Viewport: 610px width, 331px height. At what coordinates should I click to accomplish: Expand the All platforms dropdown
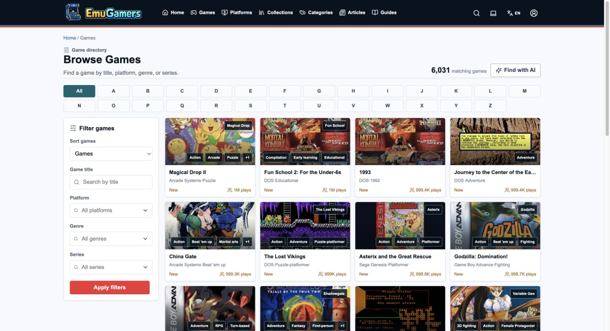click(111, 210)
